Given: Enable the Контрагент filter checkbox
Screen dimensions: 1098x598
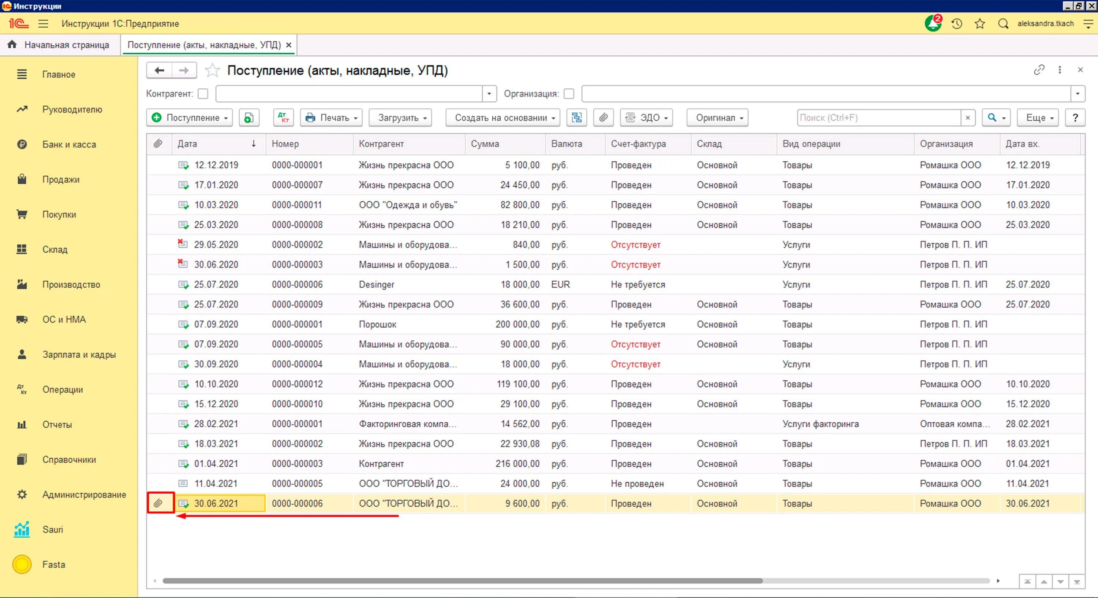Looking at the screenshot, I should coord(203,94).
